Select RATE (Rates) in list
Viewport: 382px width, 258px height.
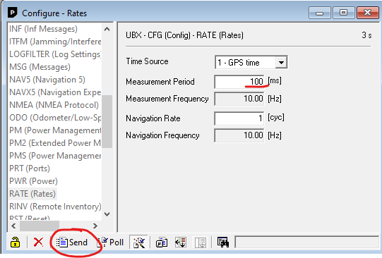coord(32,194)
